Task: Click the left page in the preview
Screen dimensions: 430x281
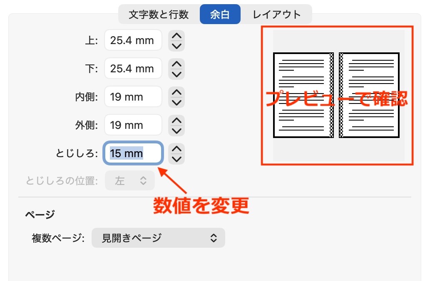Action: [303, 95]
